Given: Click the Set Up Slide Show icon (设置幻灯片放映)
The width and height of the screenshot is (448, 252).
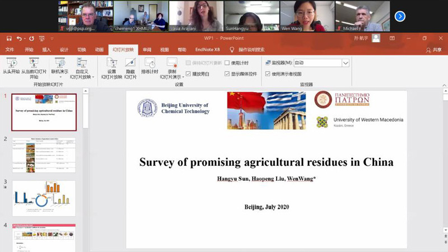Looking at the screenshot, I should pyautogui.click(x=111, y=63).
